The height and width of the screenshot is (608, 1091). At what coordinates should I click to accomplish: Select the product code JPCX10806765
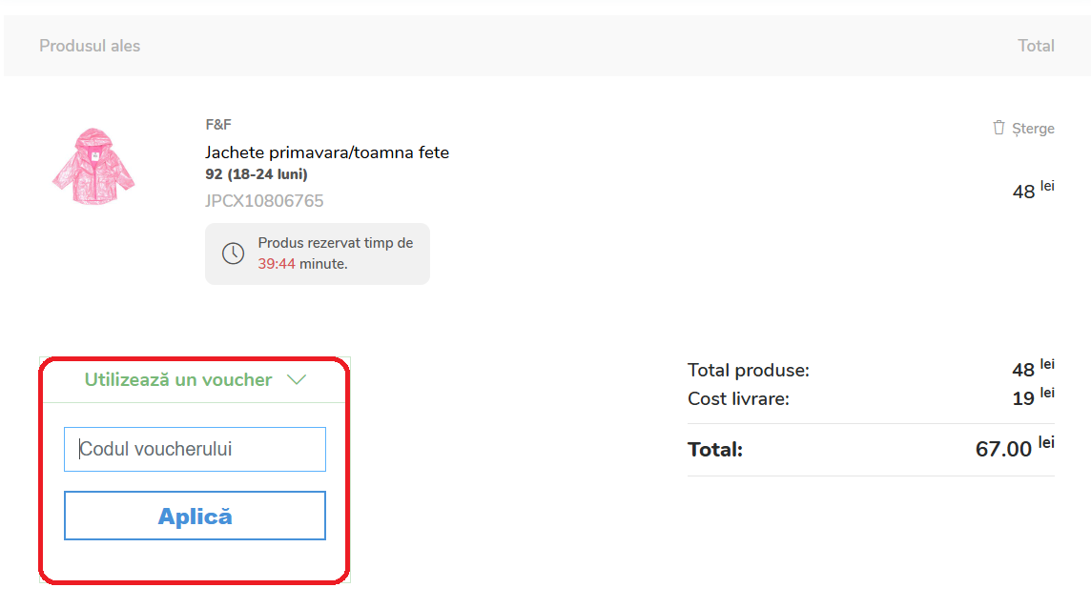(264, 201)
